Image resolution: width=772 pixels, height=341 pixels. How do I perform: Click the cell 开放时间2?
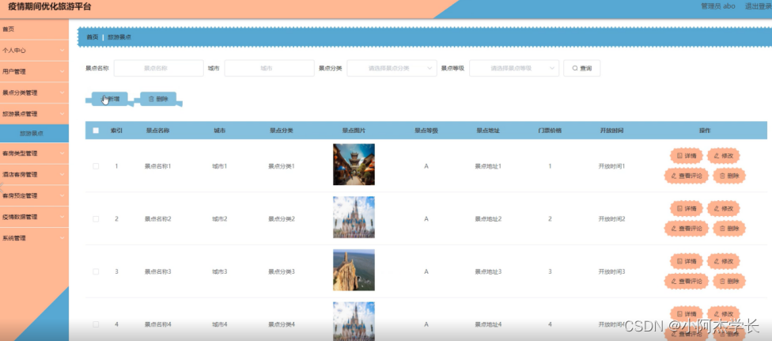[611, 219]
